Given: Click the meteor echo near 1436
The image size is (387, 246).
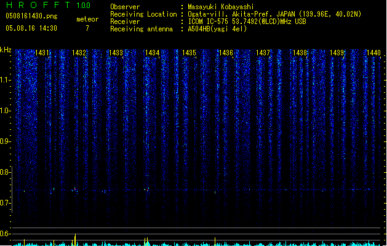Looking at the screenshot, I should (x=215, y=192).
